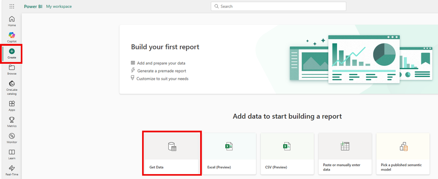Select the CSV (Preview) card label
438x179 pixels.
[276, 167]
